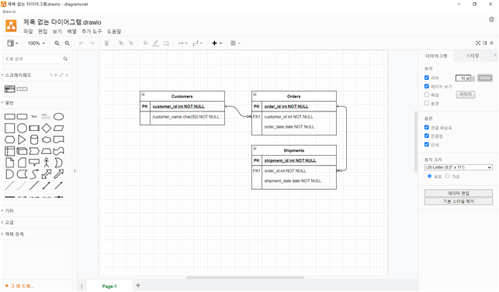Switch to the 스타일 tab
The width and height of the screenshot is (499, 292).
pos(473,56)
